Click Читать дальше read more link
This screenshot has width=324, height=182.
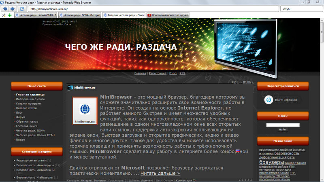[160, 173]
